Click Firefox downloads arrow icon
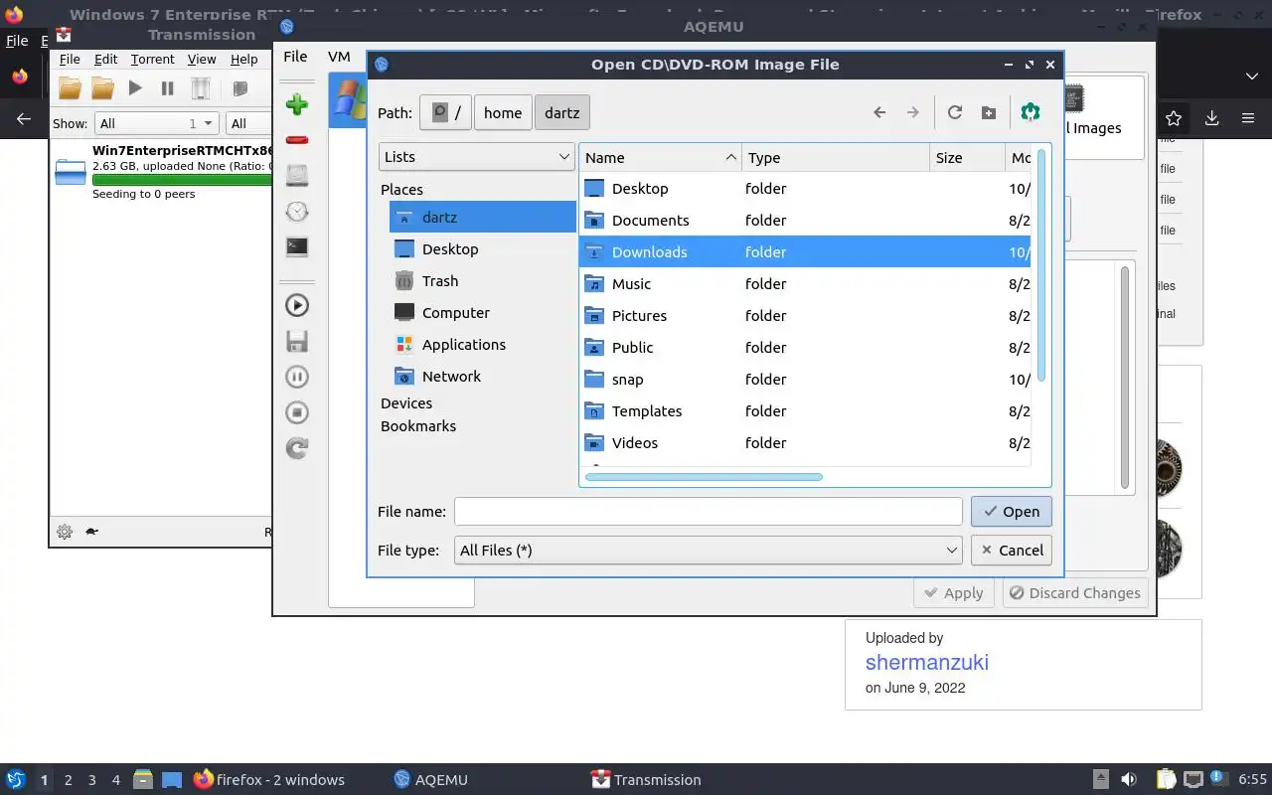This screenshot has height=795, width=1272. 1211,118
